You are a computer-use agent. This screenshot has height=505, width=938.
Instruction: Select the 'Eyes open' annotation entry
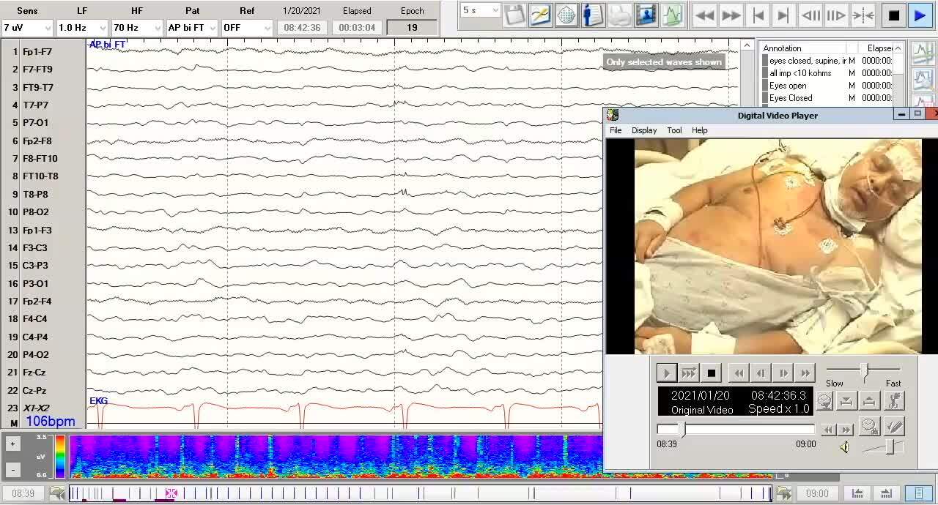point(788,86)
